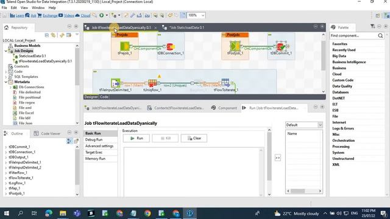
Task: Open the Processing palette category
Action: (341, 147)
